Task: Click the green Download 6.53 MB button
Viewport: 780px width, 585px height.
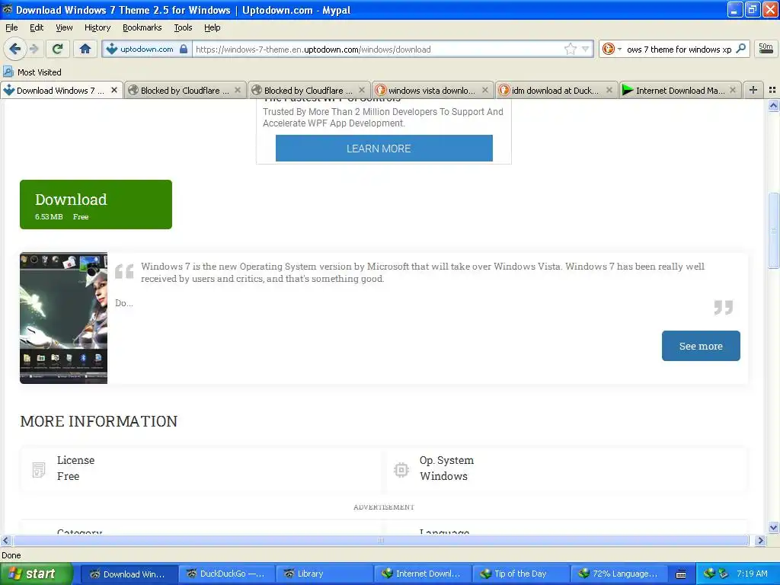Action: pos(96,204)
